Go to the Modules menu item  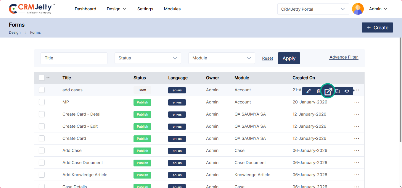172,9
